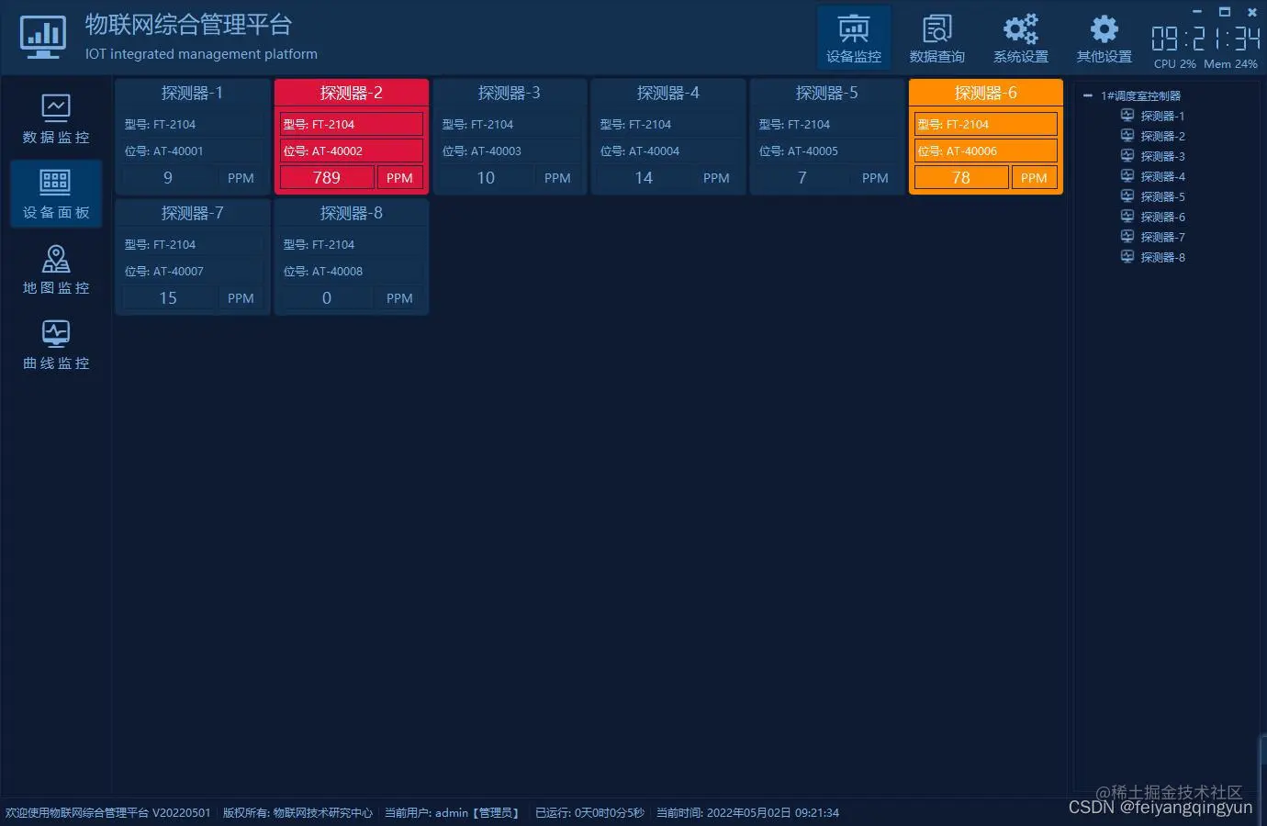
Task: Click the value 10 on 探测器-3
Action: (x=486, y=177)
